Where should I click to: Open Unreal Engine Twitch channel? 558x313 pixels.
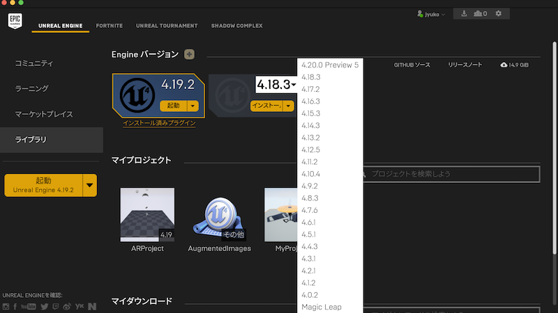56,306
